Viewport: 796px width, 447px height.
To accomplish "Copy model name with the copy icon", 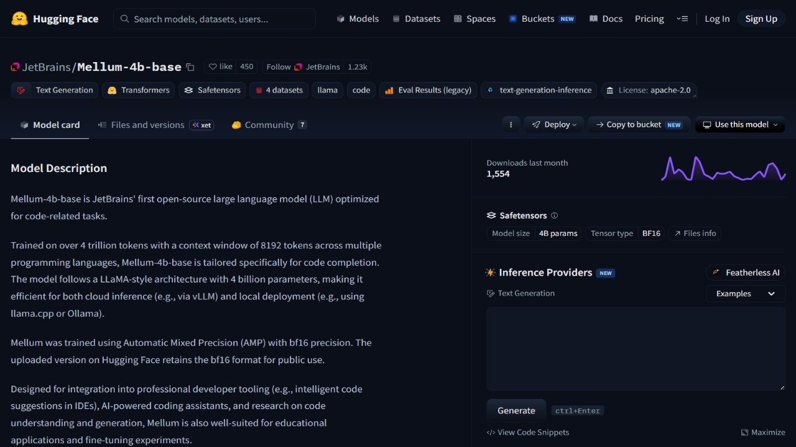I will [190, 67].
